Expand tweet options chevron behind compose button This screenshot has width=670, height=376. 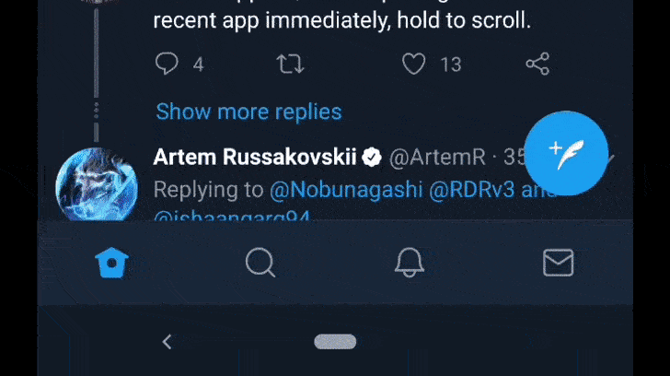pyautogui.click(x=610, y=158)
